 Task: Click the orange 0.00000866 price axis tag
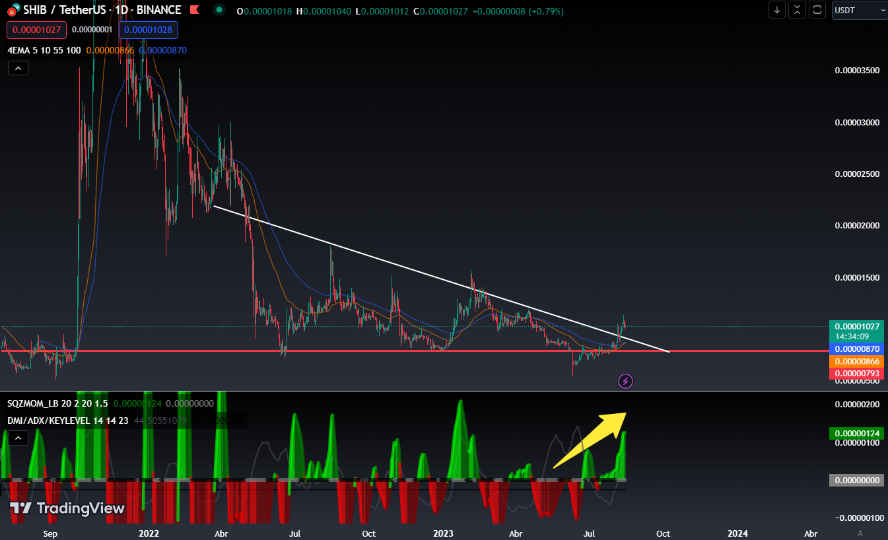coord(858,362)
